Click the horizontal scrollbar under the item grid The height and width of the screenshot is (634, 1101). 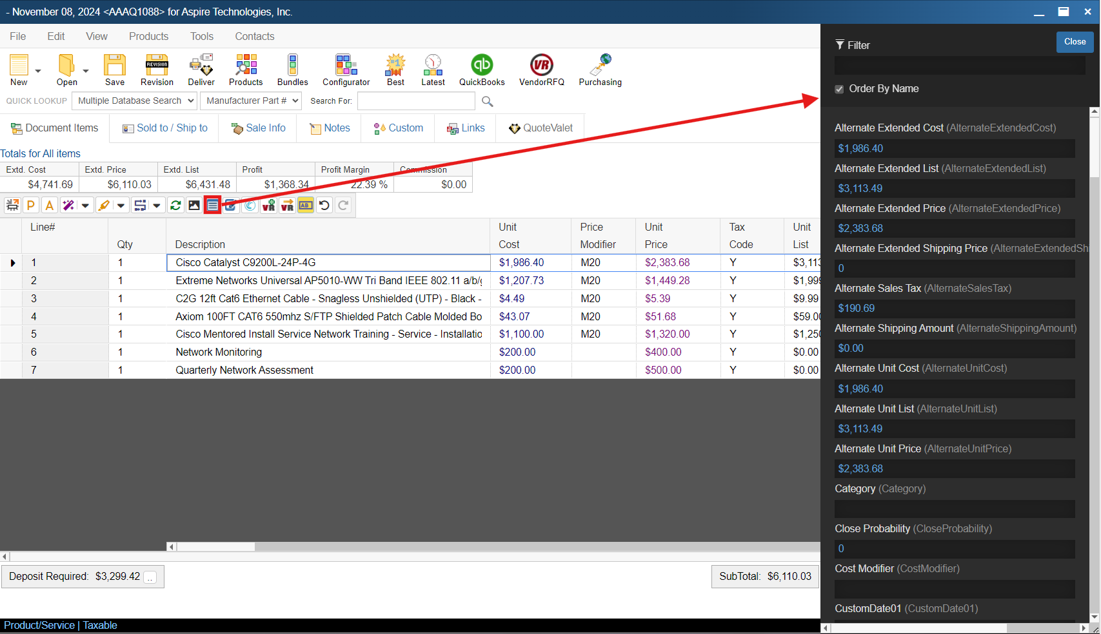click(x=216, y=547)
